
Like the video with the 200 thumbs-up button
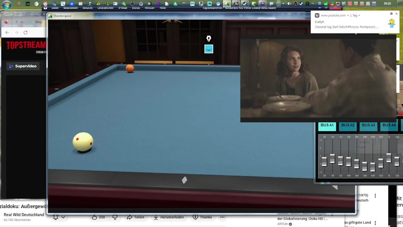tap(98, 217)
